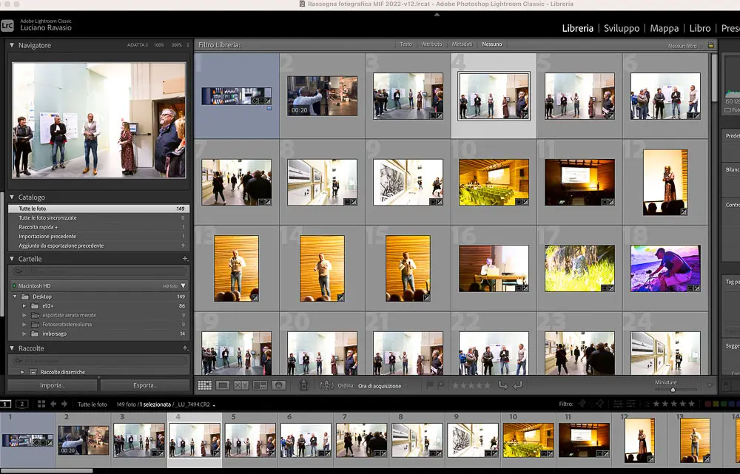Open People view face icon
Screen dimensions: 740x474
point(279,385)
